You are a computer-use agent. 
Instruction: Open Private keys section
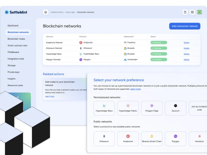[14, 72]
